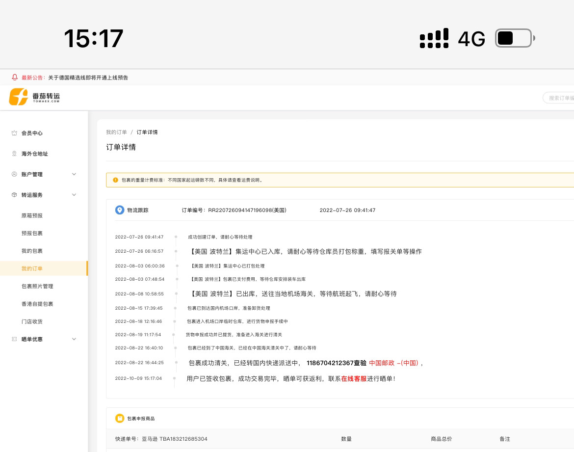
Task: Select 我的包裹 in the sidebar
Action: 32,251
